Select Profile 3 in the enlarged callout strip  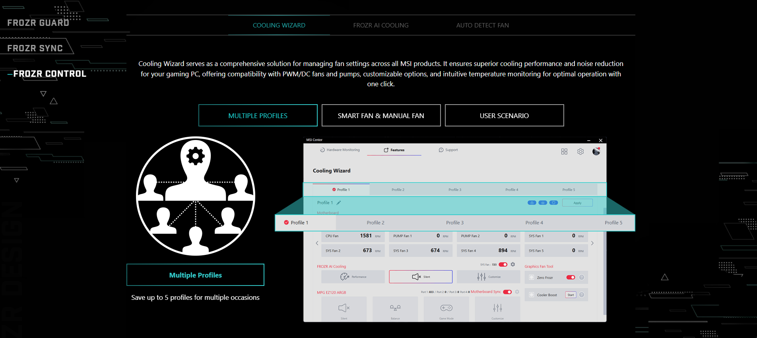(455, 223)
